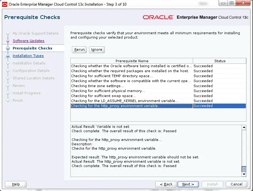
Task: Minimize the installer window
Action: coord(223,3)
